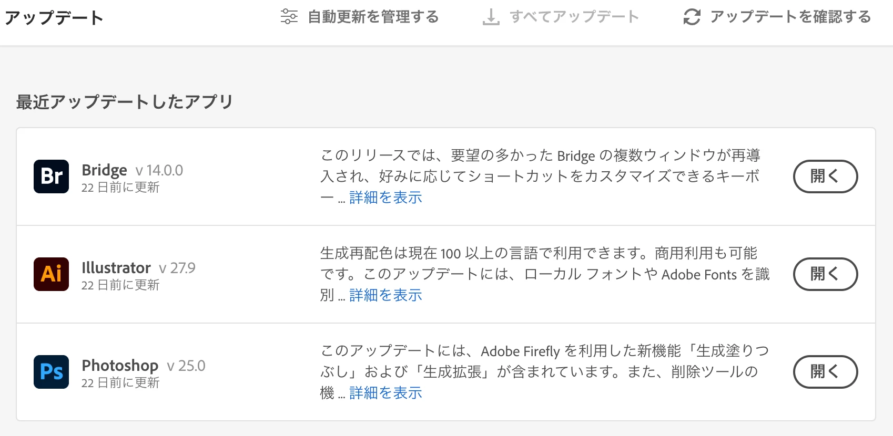Check for updates via アップデートを確認する
This screenshot has height=436, width=893.
pos(790,17)
